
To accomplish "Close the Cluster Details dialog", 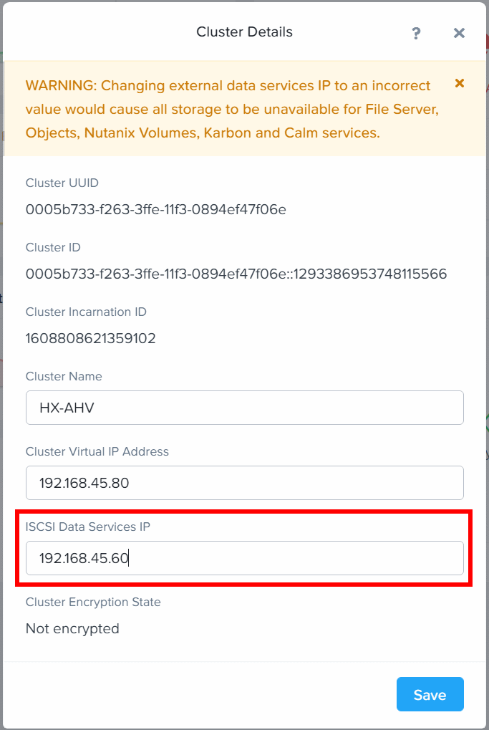I will (459, 33).
